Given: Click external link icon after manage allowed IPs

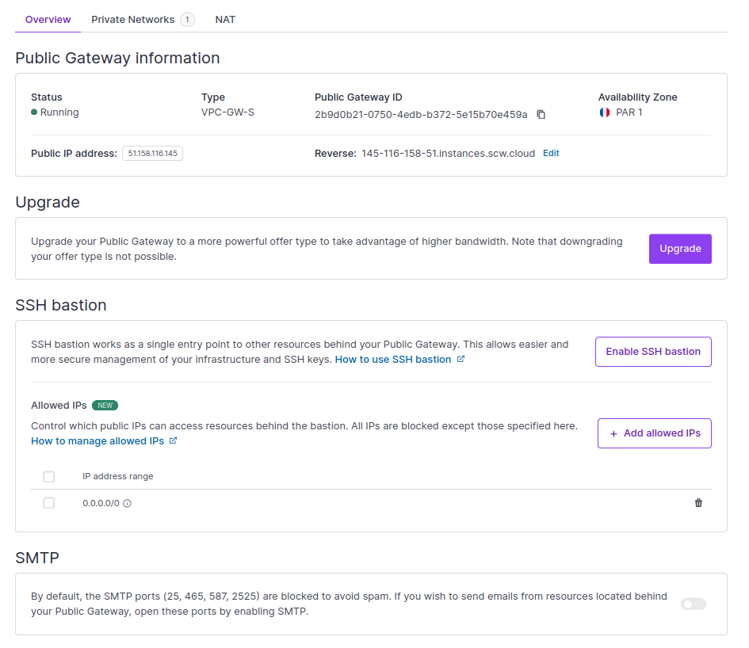Looking at the screenshot, I should [x=174, y=441].
